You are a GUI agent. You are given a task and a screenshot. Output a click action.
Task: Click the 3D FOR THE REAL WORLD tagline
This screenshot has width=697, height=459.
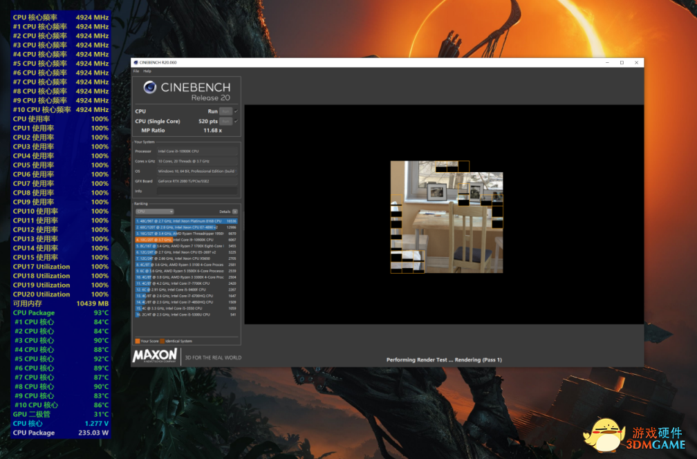point(214,357)
